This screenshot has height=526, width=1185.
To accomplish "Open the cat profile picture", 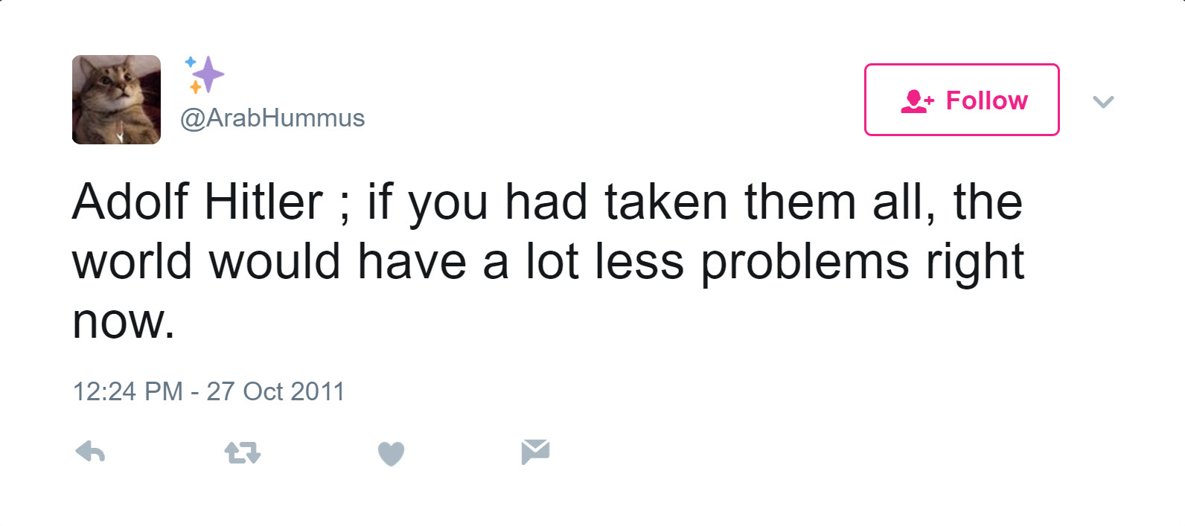I will [116, 100].
